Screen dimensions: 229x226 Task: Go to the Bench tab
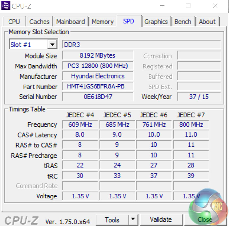(x=183, y=22)
